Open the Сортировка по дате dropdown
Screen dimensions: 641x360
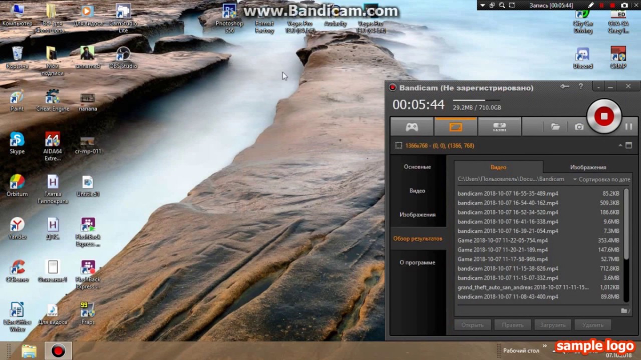coord(601,179)
